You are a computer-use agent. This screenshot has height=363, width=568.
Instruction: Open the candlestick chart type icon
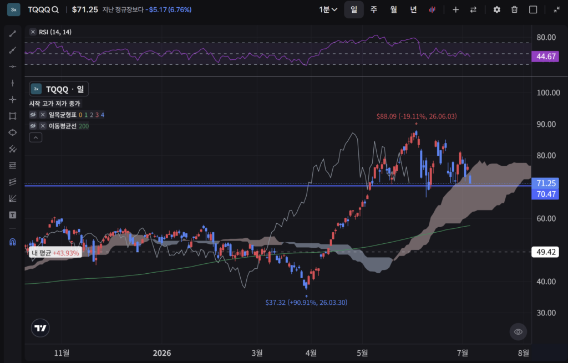[x=432, y=10]
